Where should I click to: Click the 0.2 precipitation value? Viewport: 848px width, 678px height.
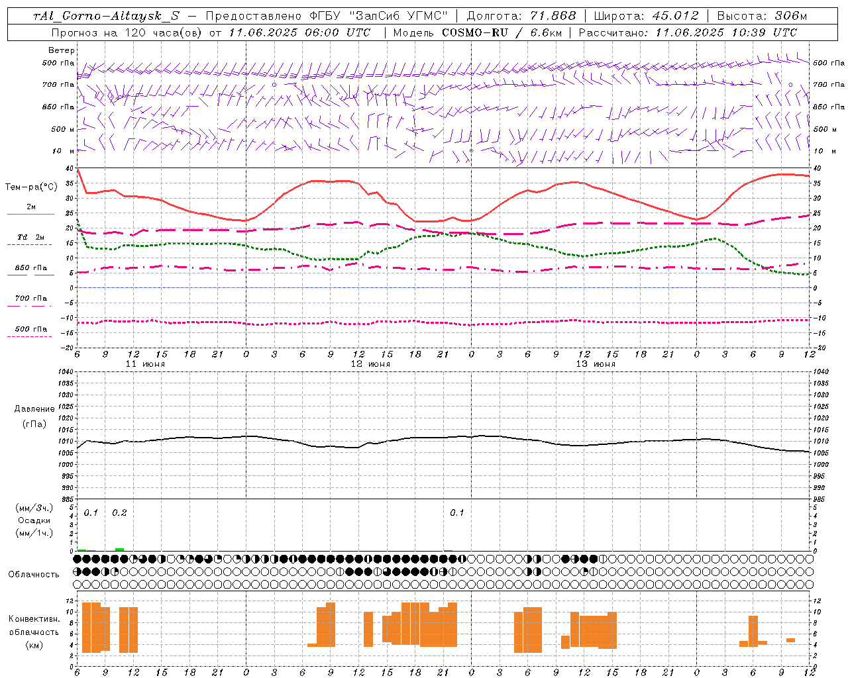pyautogui.click(x=119, y=512)
